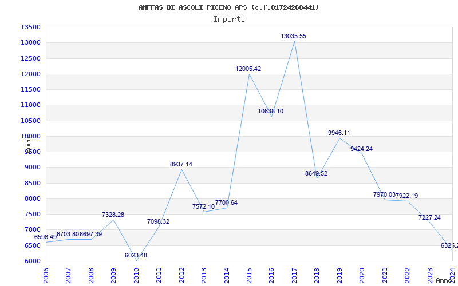Click x-axis year 2010

[x=136, y=276]
